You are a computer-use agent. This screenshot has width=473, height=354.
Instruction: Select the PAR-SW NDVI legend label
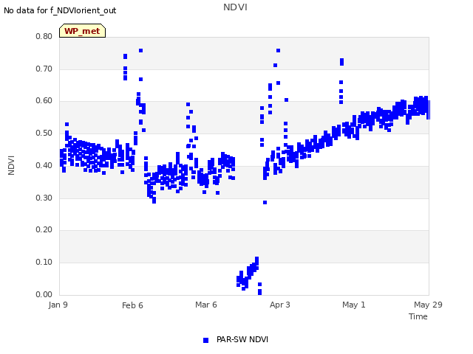point(242,339)
